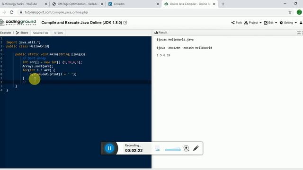Pause the screen recording

tap(109, 148)
